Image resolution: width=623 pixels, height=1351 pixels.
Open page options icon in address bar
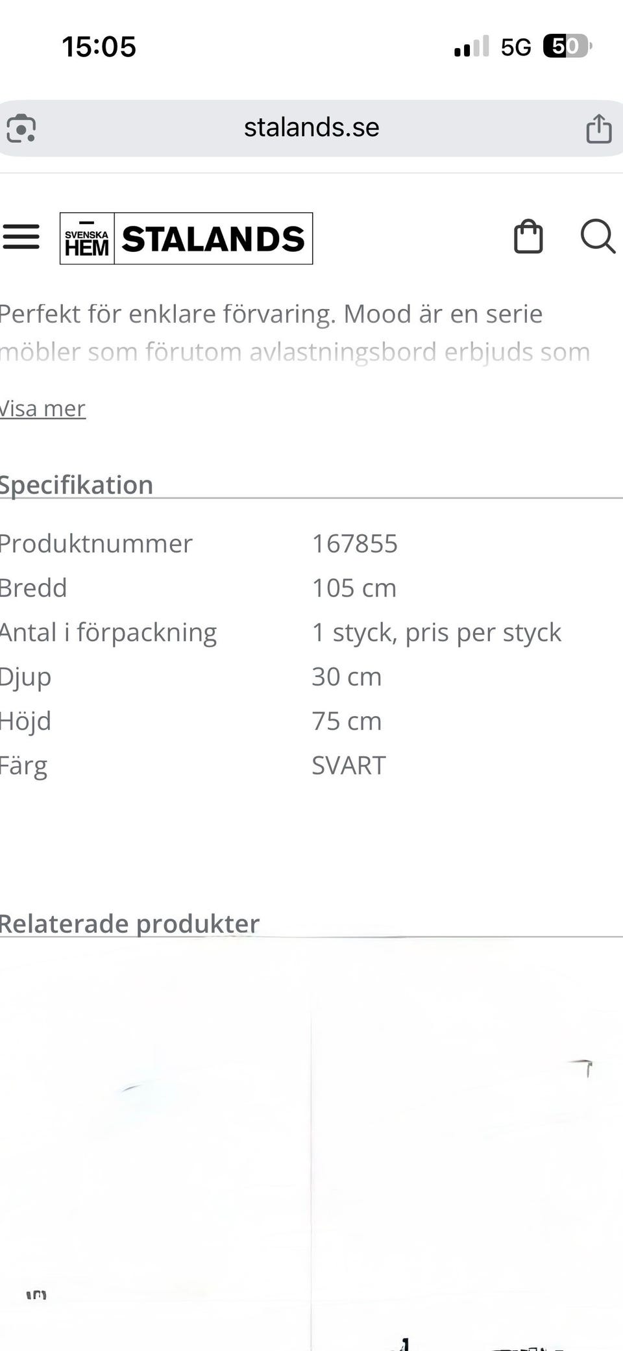[21, 128]
